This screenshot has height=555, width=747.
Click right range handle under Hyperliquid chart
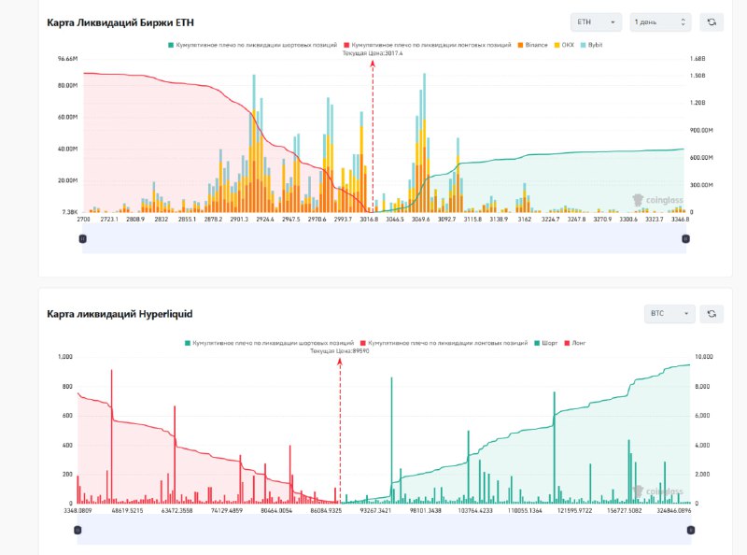[690, 530]
